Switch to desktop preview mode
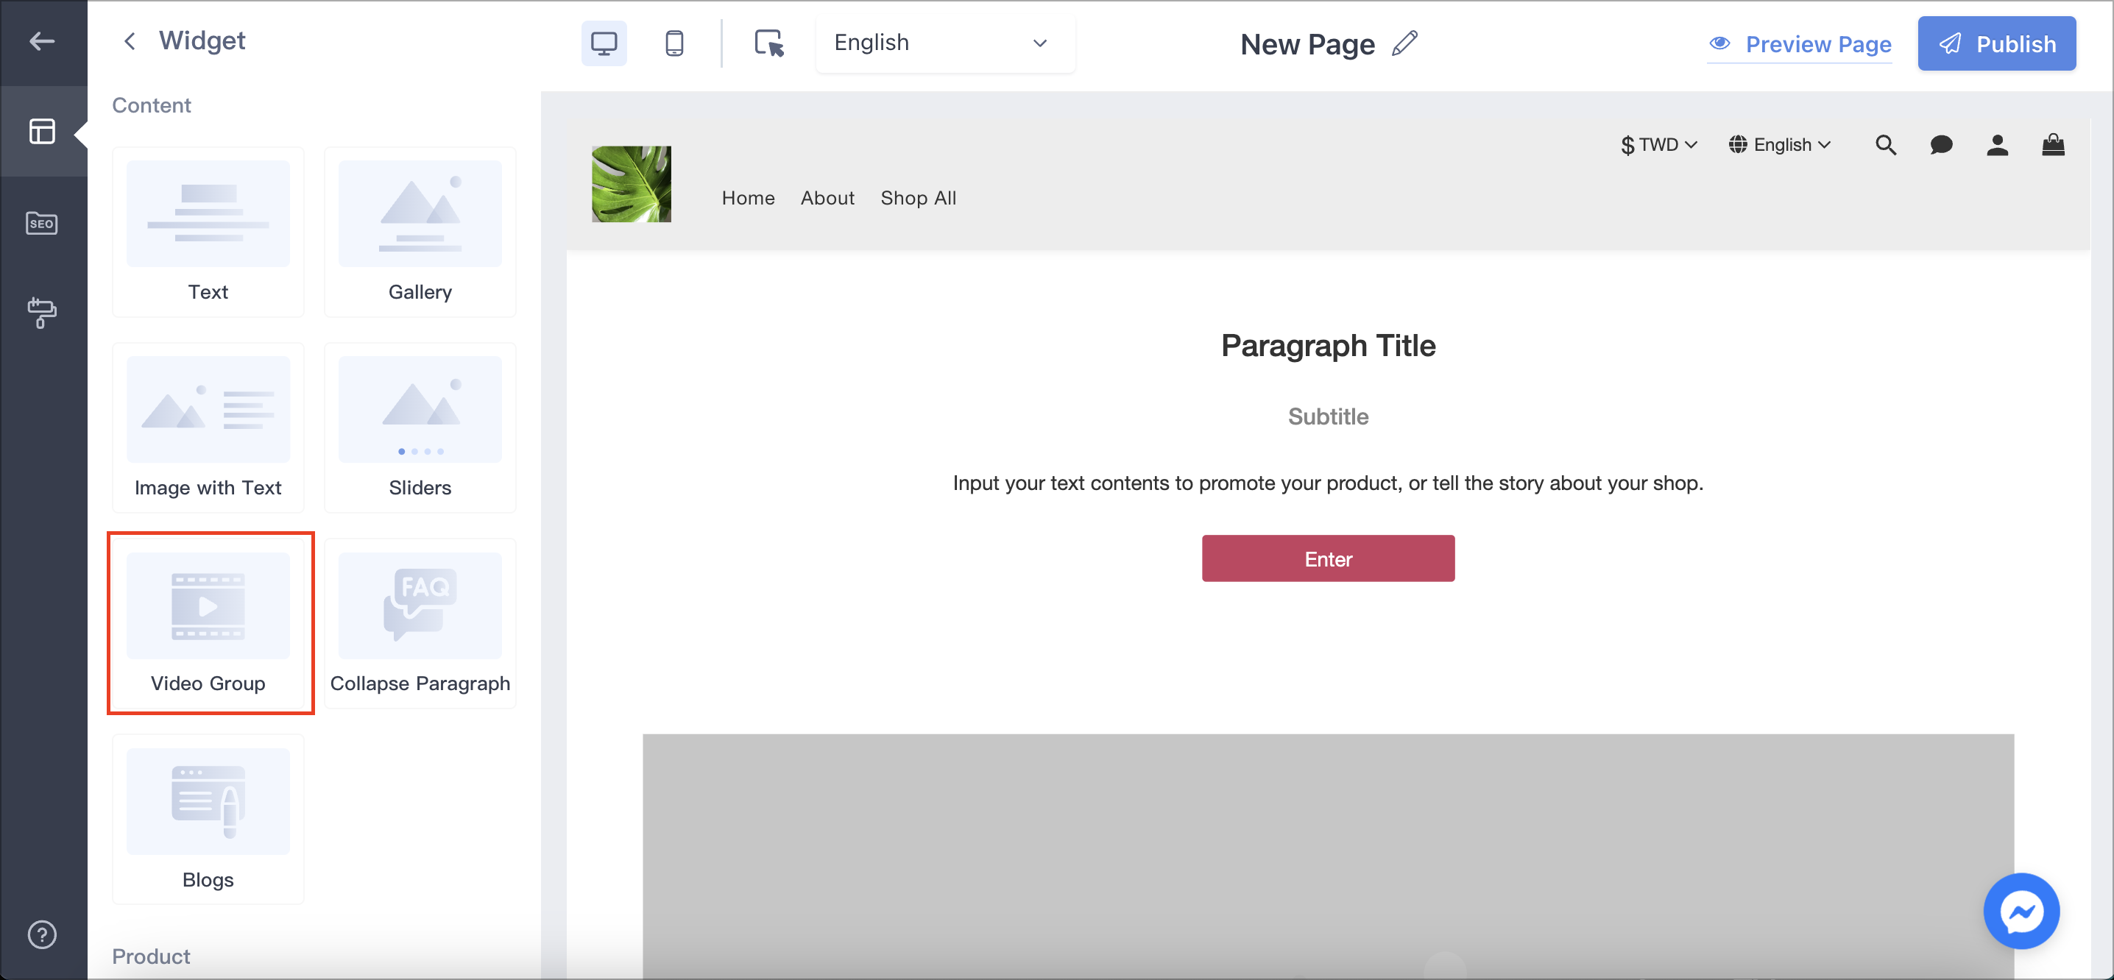The image size is (2114, 980). click(603, 43)
